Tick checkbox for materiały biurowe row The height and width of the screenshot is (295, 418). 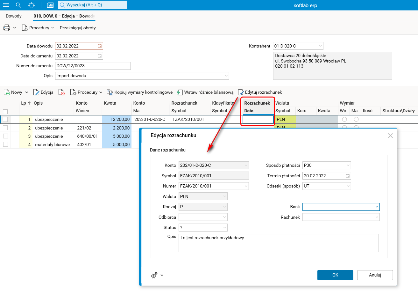click(x=5, y=144)
